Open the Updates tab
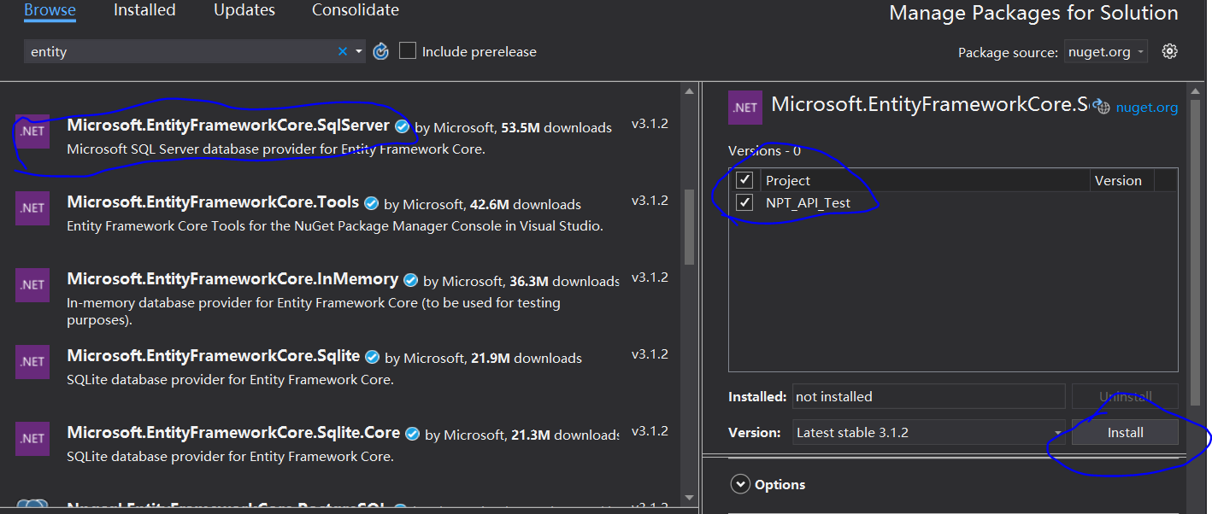The height and width of the screenshot is (514, 1212). point(244,10)
